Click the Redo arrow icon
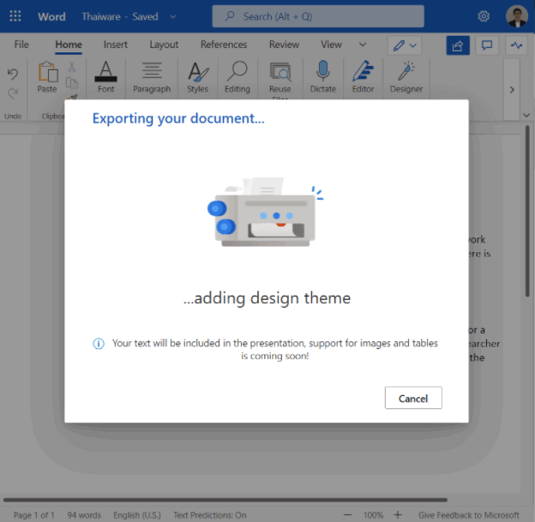Viewport: 535px width, 522px height. click(13, 93)
